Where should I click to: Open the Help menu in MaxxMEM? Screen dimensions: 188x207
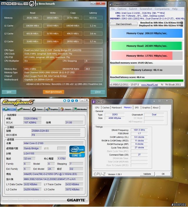(175, 9)
